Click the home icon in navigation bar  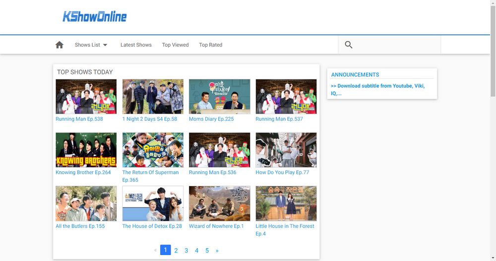(x=60, y=45)
